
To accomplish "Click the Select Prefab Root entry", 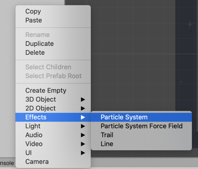I will [x=53, y=76].
